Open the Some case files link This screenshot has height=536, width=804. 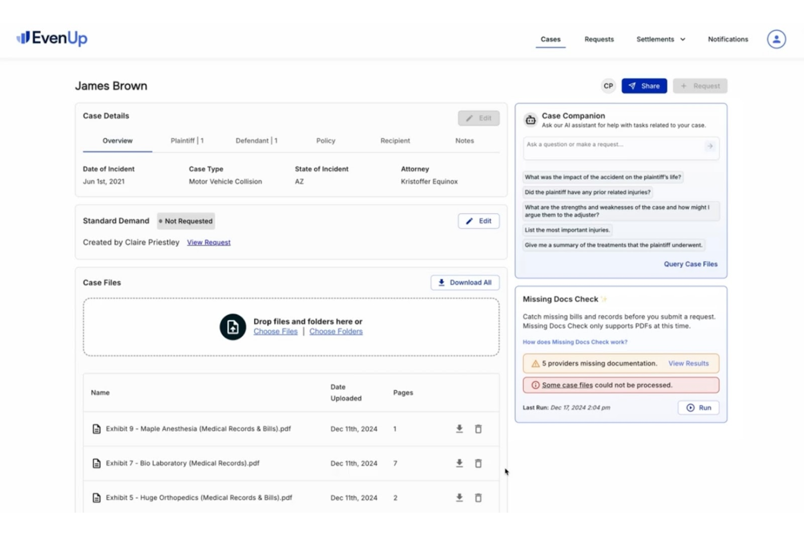pyautogui.click(x=567, y=385)
